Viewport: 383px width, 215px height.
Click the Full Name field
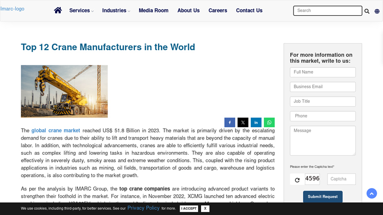[x=323, y=72]
